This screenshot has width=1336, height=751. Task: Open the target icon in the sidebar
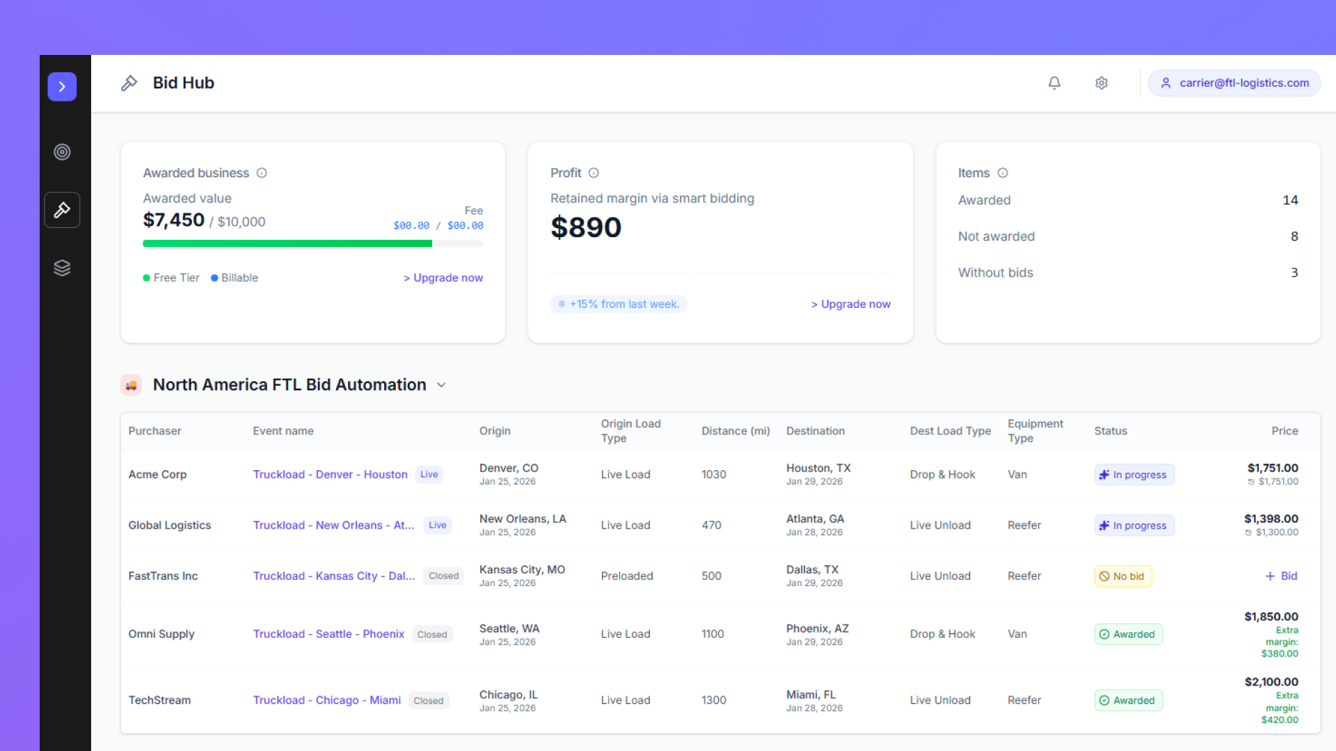[62, 152]
